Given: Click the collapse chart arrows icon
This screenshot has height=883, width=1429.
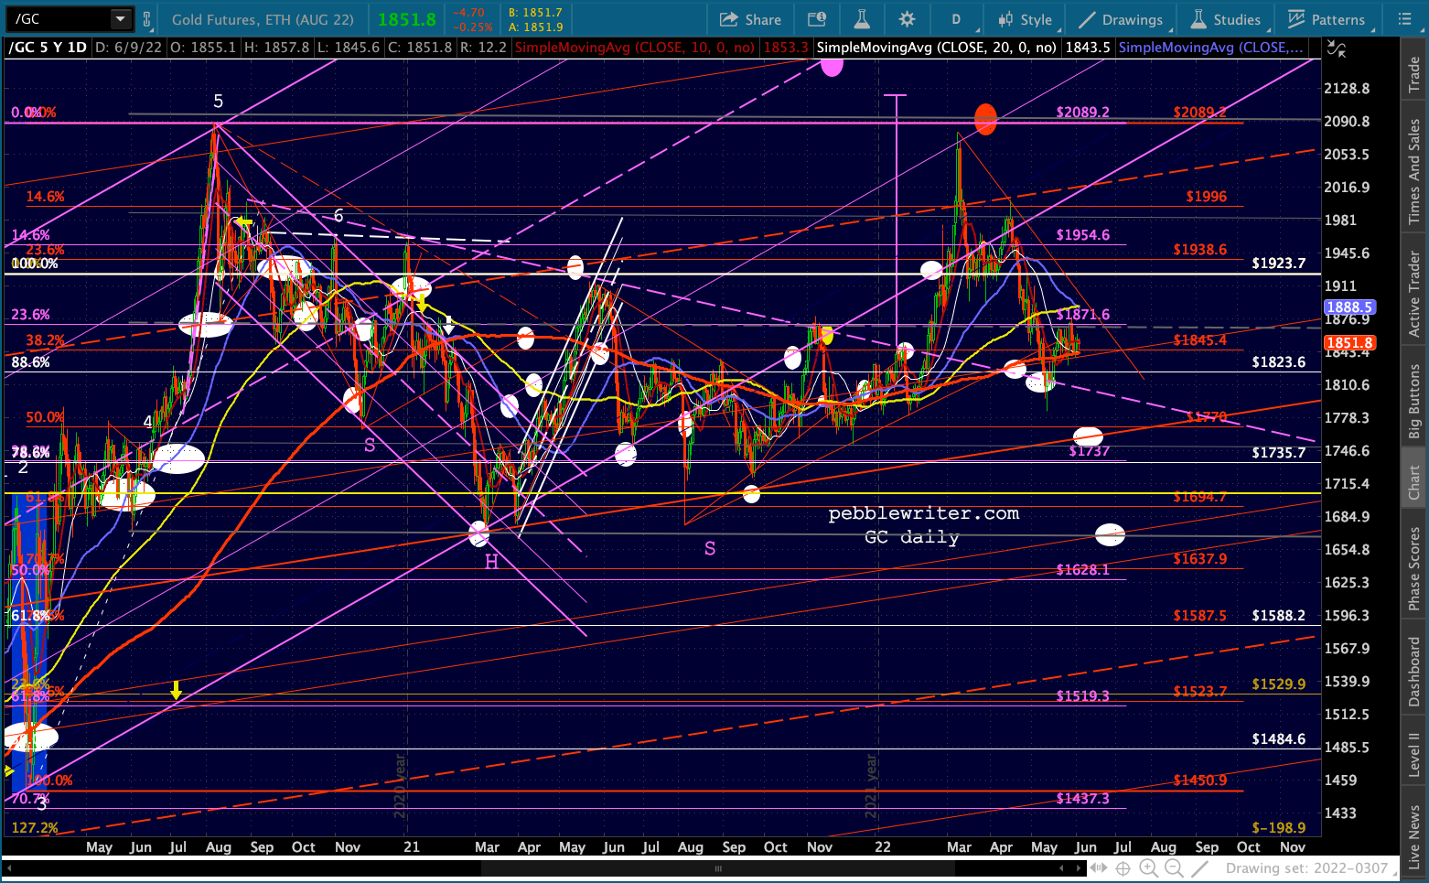Looking at the screenshot, I should pyautogui.click(x=1337, y=50).
